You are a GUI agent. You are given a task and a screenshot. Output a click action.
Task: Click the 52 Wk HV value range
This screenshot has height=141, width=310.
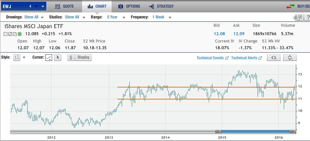pos(278,48)
